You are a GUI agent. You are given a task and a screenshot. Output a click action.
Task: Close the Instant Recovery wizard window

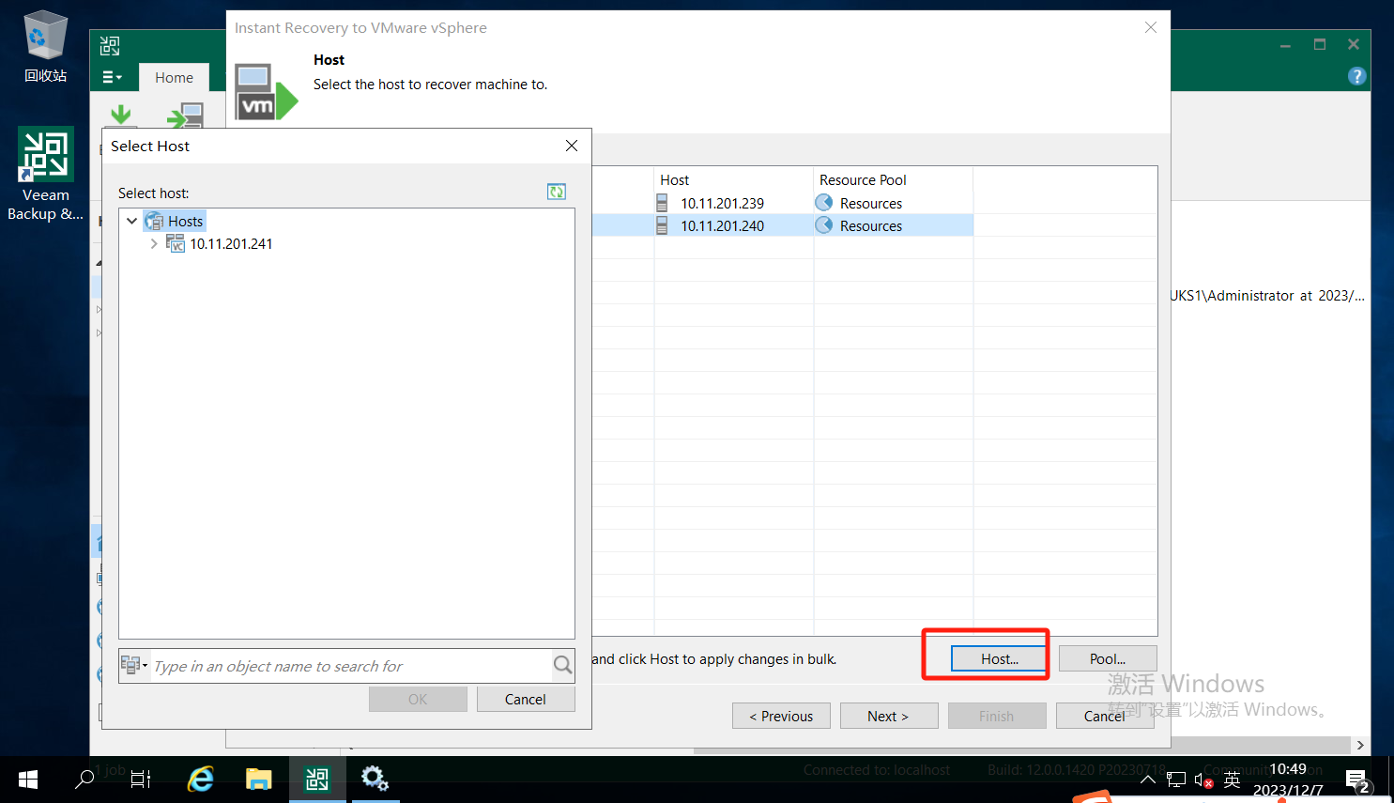pos(1150,27)
